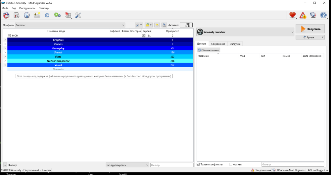Click the restore backup arrow icon

(157, 25)
